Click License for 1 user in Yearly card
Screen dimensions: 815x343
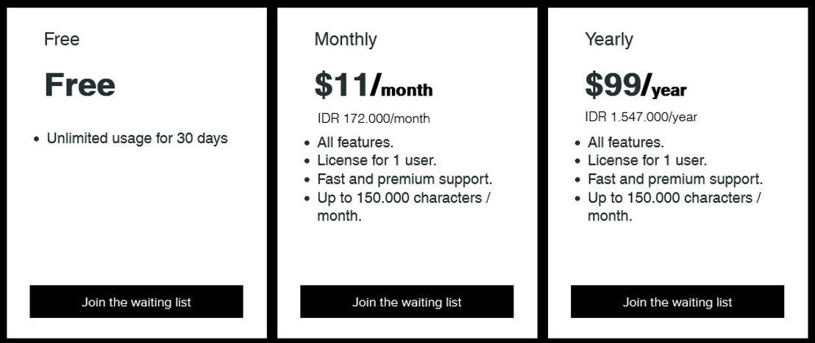647,160
